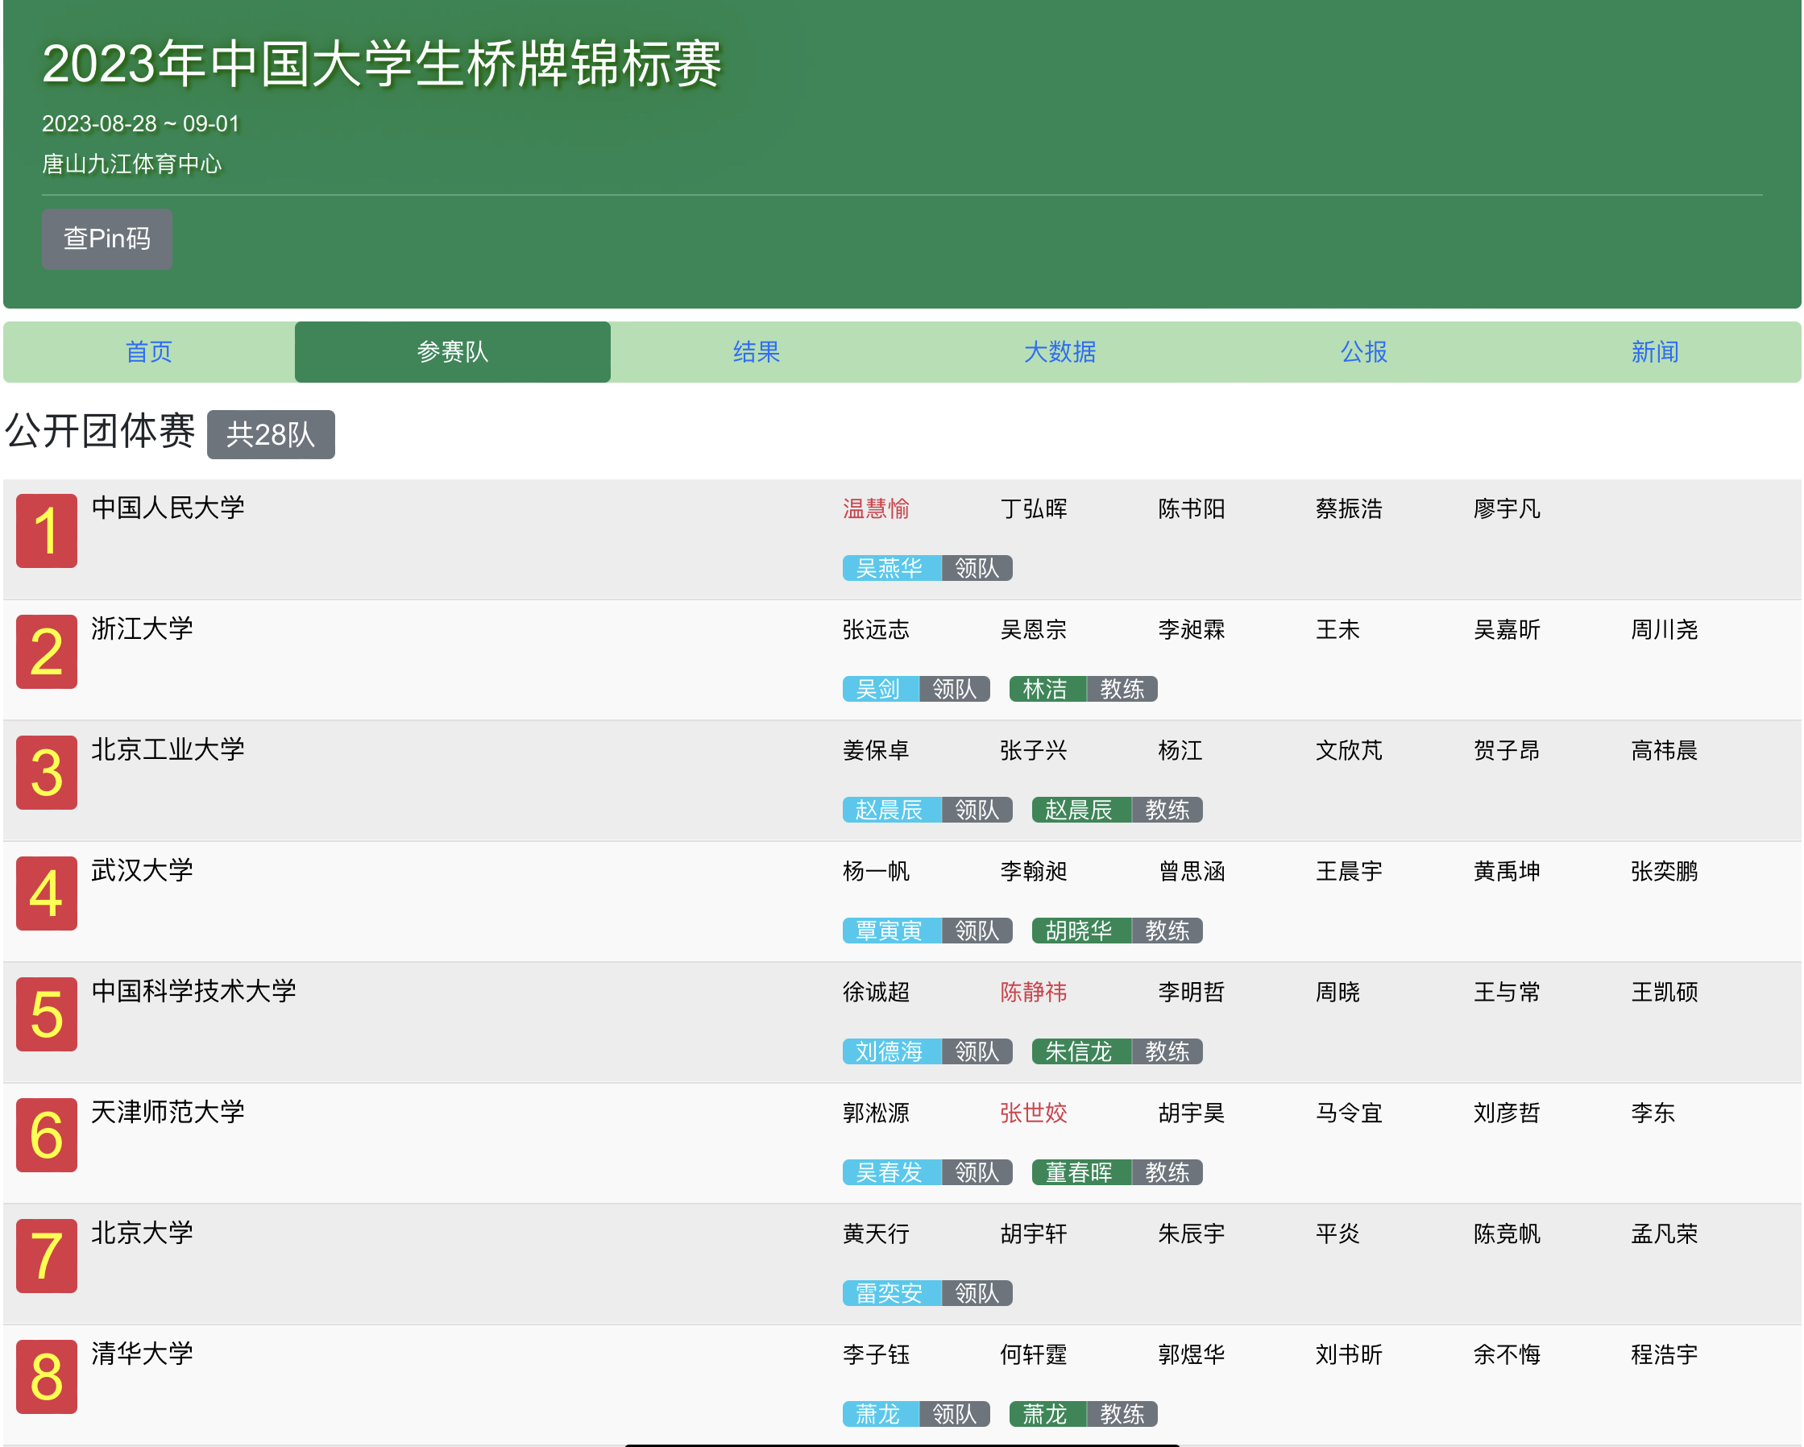Open the 首页 tab
This screenshot has height=1447, width=1804.
pyautogui.click(x=149, y=351)
